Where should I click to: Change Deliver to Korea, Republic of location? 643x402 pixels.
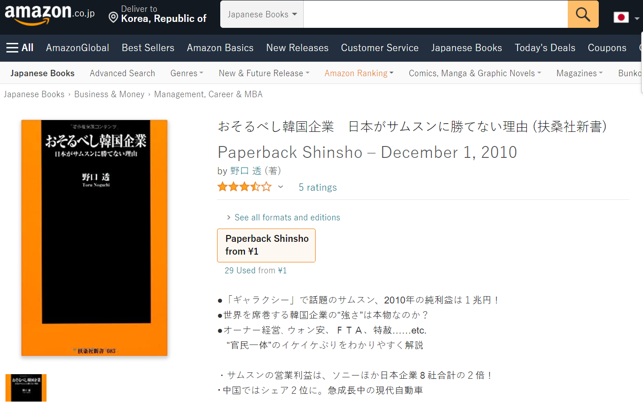pos(157,14)
